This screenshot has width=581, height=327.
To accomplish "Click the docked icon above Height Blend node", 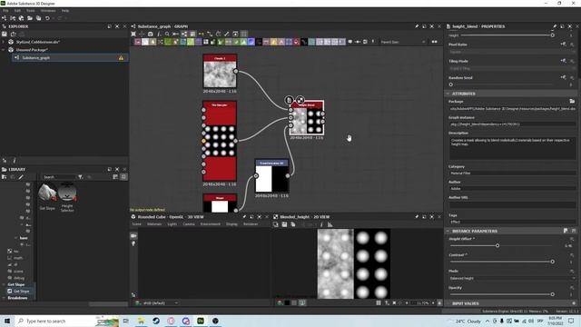I will (x=289, y=100).
